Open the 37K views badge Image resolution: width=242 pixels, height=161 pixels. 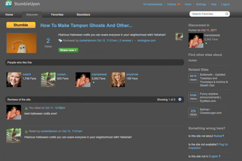click(193, 113)
